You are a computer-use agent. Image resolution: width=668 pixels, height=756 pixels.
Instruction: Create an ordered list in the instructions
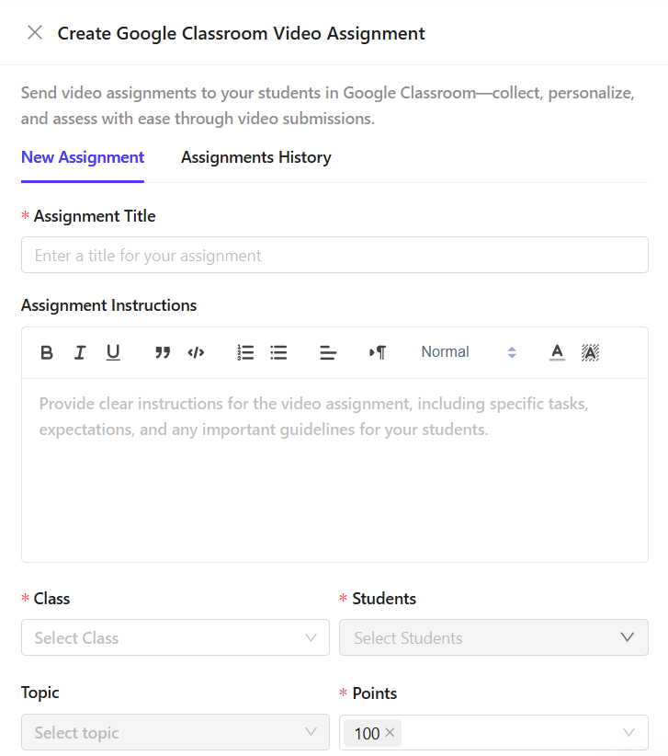[245, 352]
